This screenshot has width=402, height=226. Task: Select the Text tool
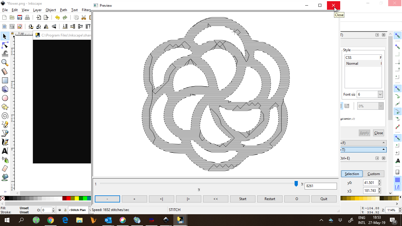5,151
